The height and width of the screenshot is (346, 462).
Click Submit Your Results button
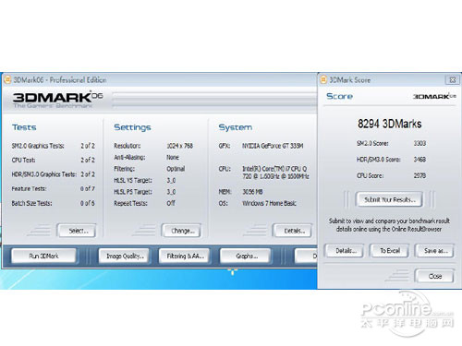(389, 199)
